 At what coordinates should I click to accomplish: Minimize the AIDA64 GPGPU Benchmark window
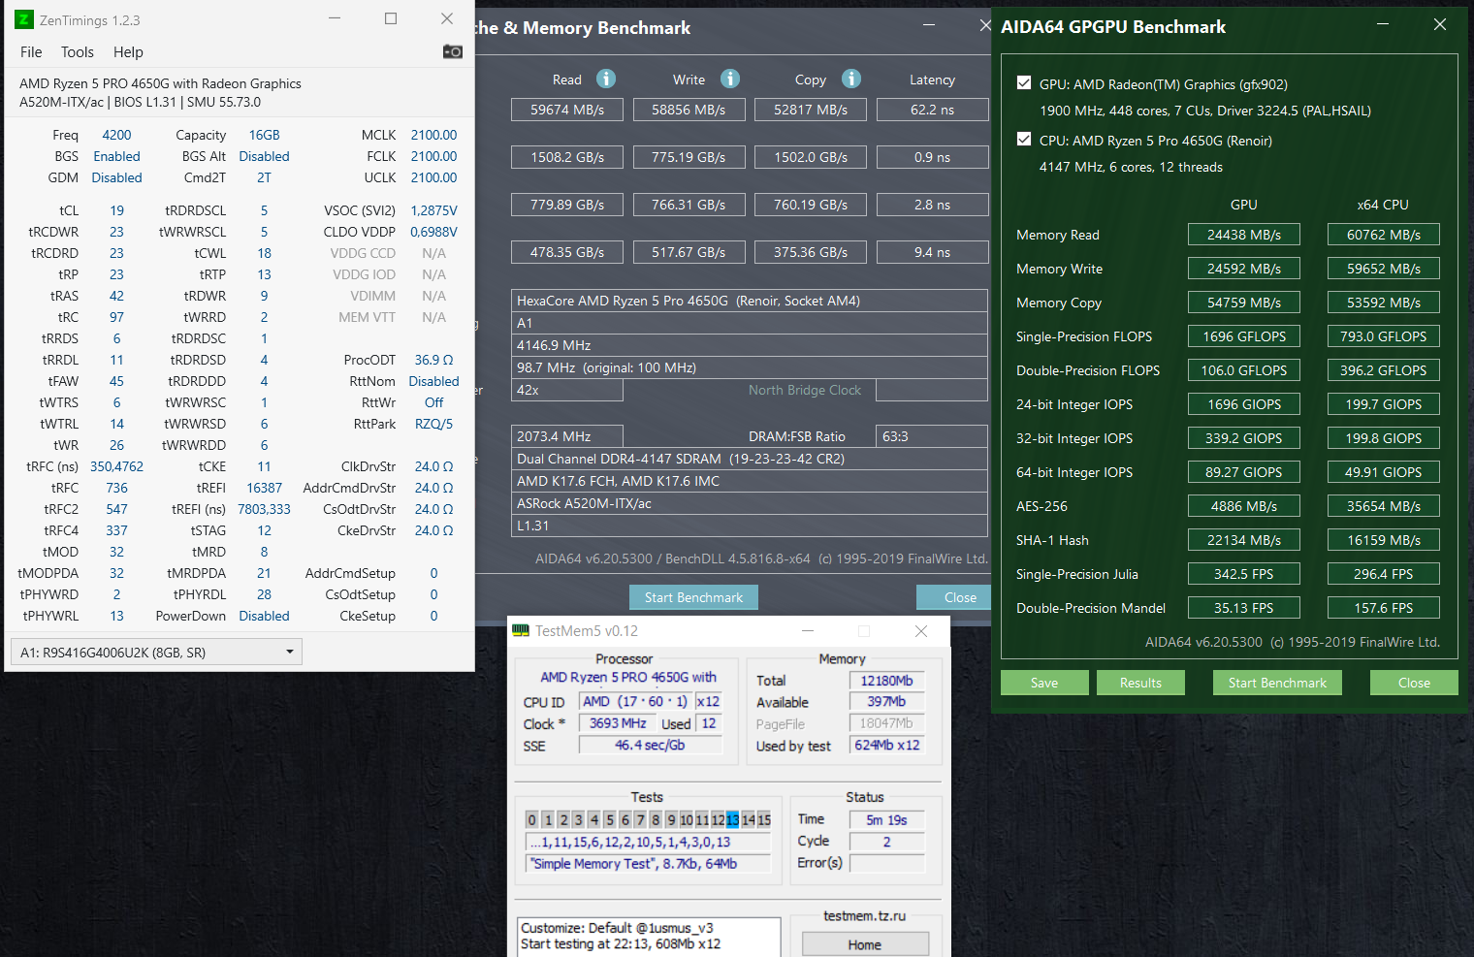(x=1383, y=25)
